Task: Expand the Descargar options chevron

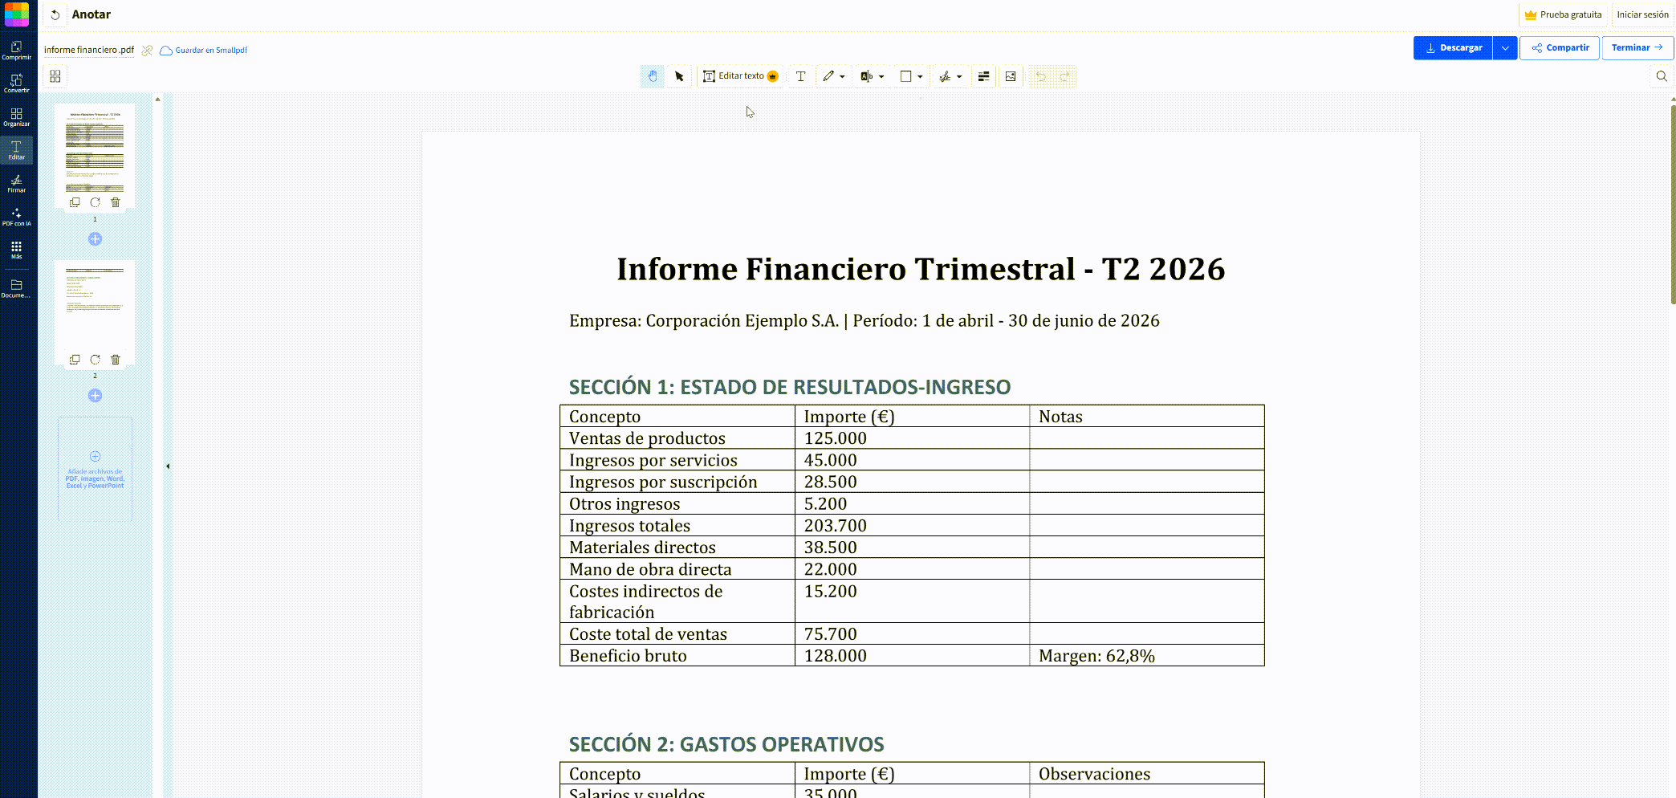Action: pyautogui.click(x=1505, y=47)
